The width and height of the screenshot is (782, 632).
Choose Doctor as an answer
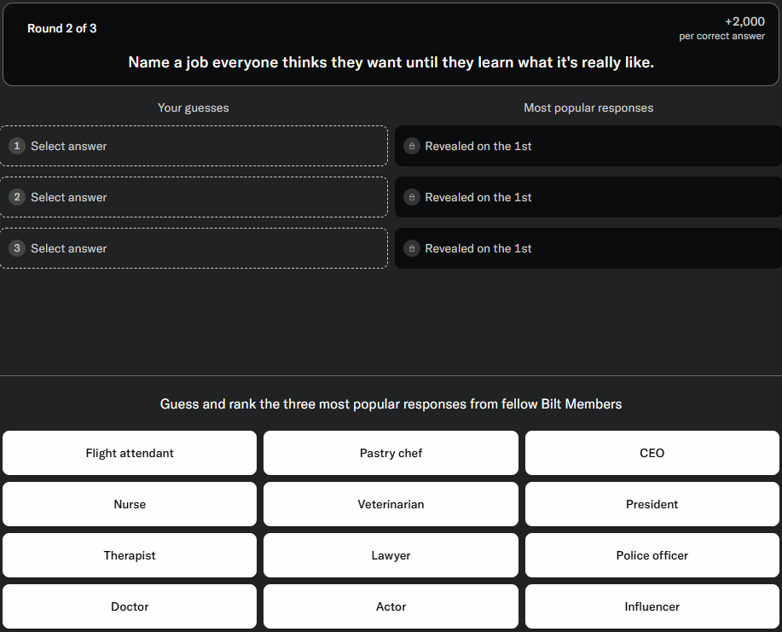click(130, 606)
